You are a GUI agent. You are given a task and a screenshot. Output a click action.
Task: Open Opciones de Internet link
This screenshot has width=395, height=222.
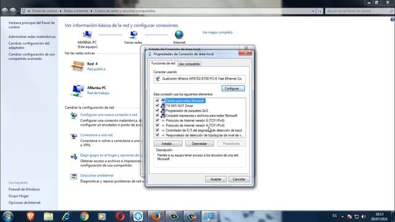point(25,203)
